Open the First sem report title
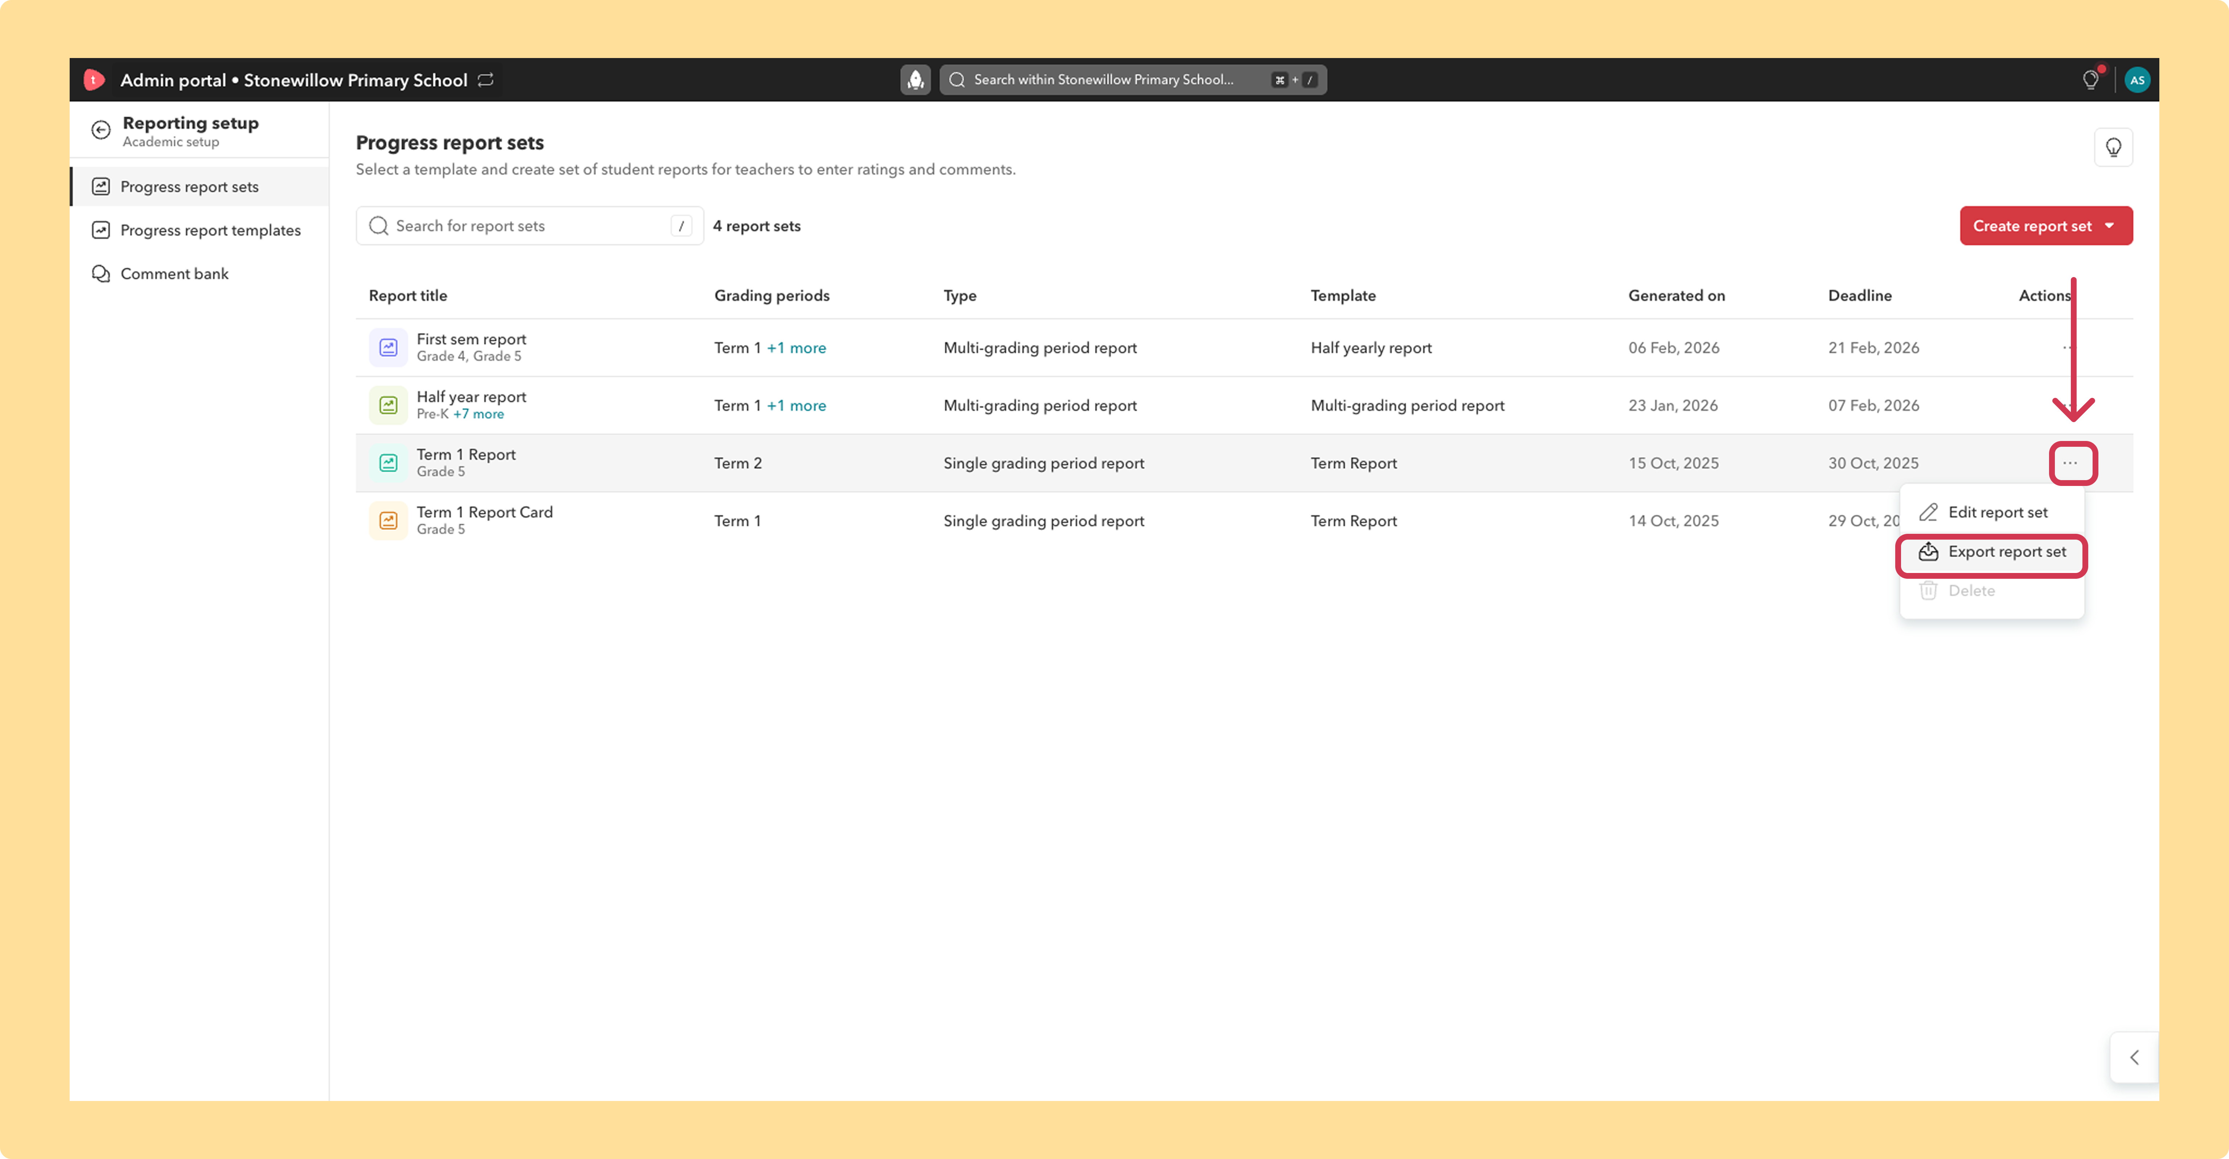Screen dimensions: 2229x1159 [472, 339]
